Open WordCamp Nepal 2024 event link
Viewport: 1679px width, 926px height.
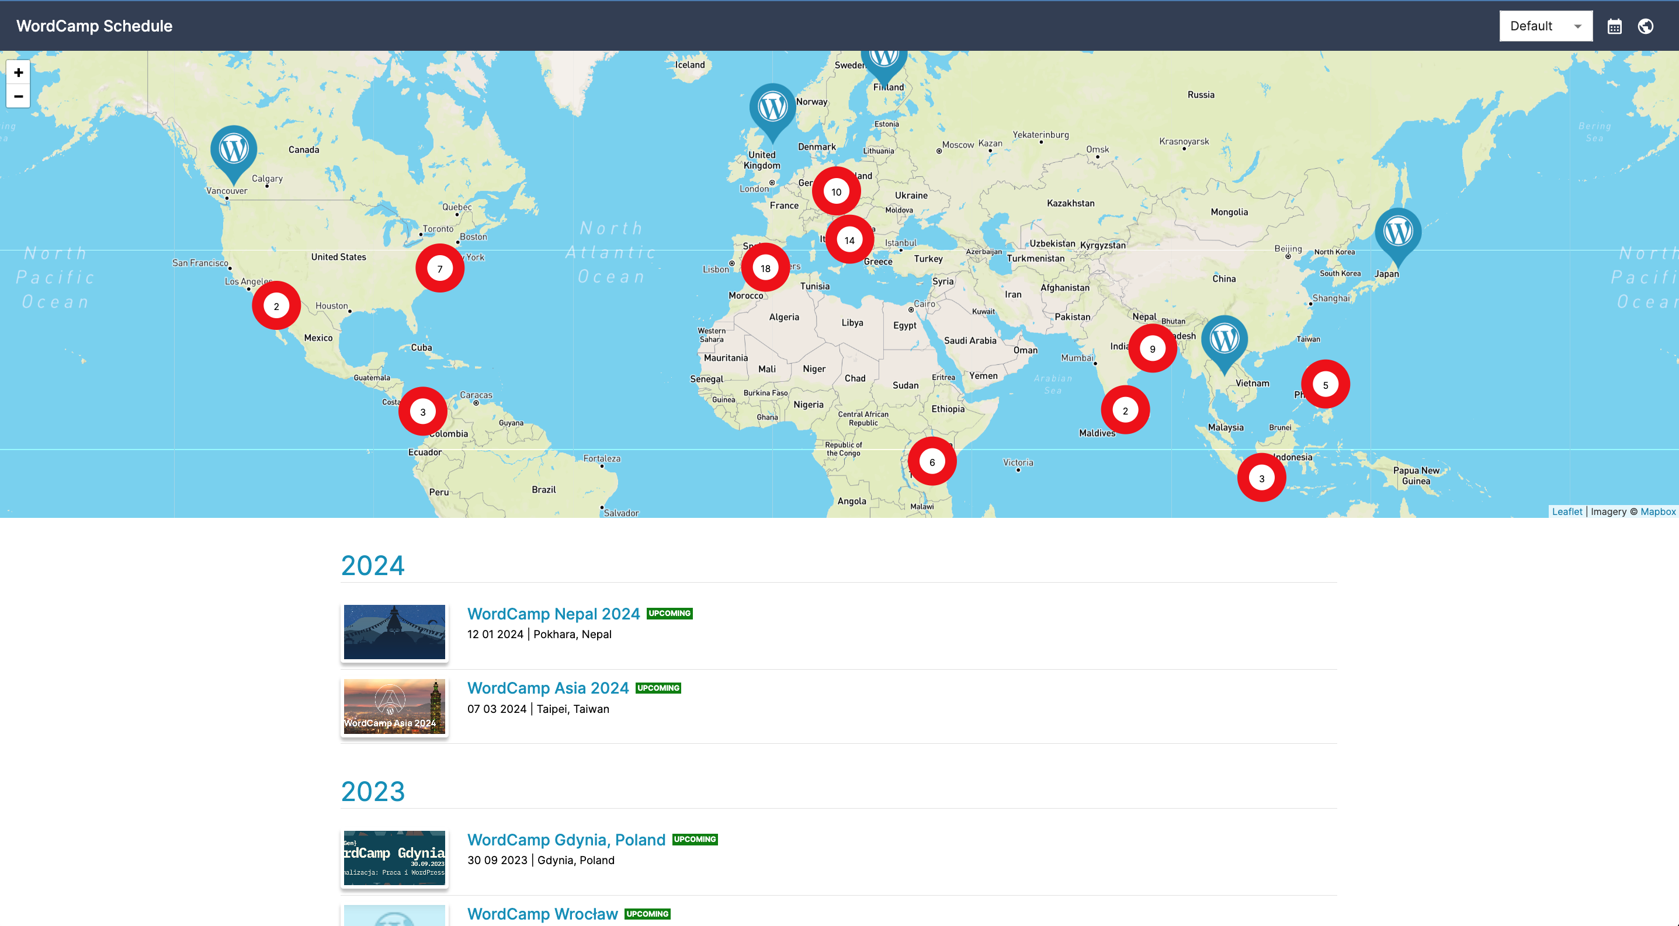tap(553, 614)
